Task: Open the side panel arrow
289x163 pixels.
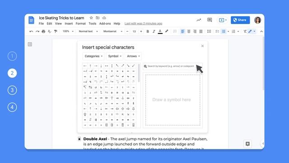Action: [x=263, y=144]
